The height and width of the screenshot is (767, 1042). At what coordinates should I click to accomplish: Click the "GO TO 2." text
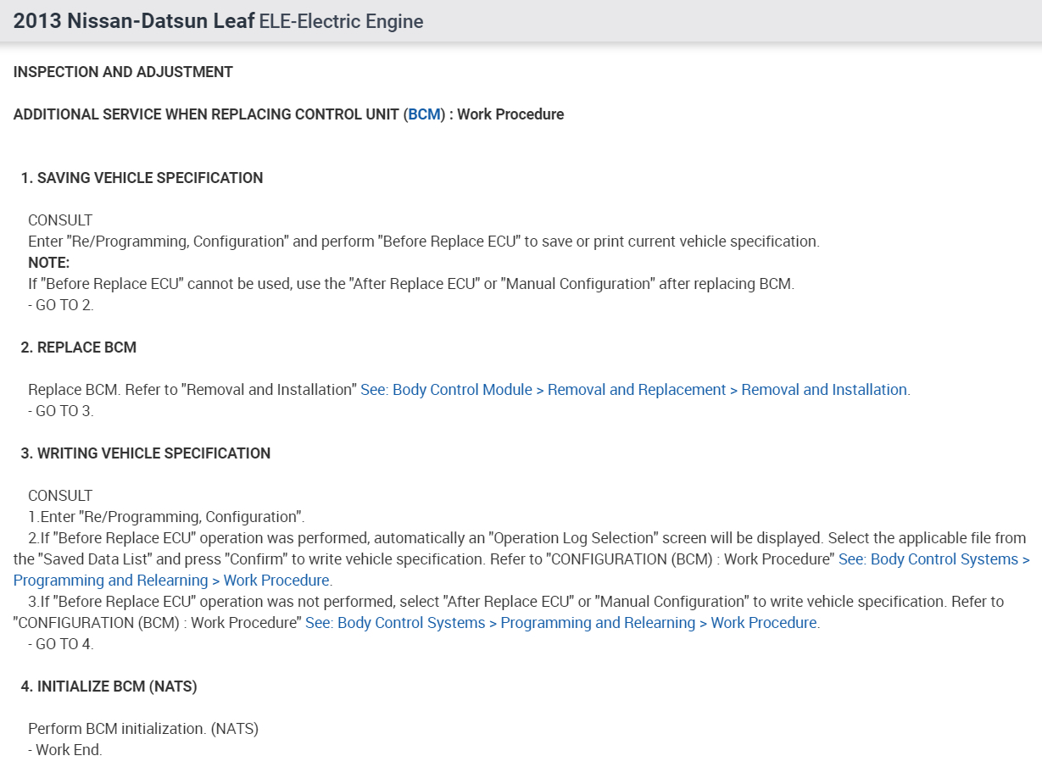pyautogui.click(x=64, y=305)
